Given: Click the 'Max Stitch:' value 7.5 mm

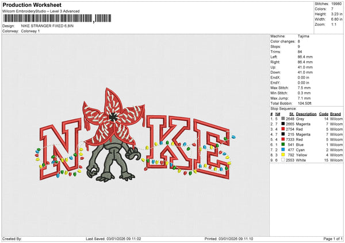Looking at the screenshot, I should pyautogui.click(x=304, y=88).
